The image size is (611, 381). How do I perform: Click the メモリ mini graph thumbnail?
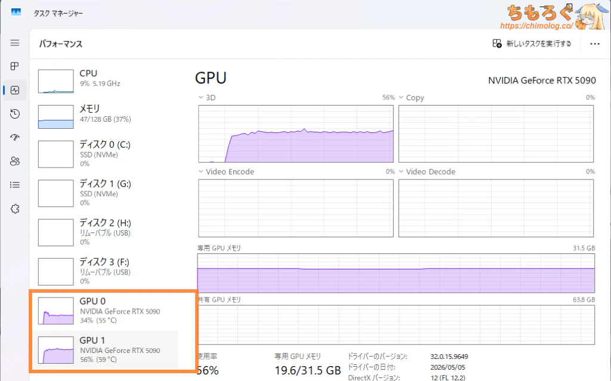55,116
